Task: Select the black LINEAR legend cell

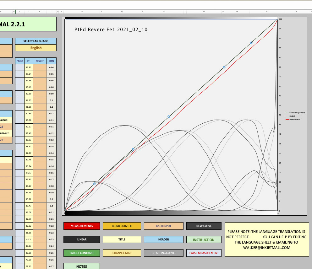Action: (x=82, y=239)
